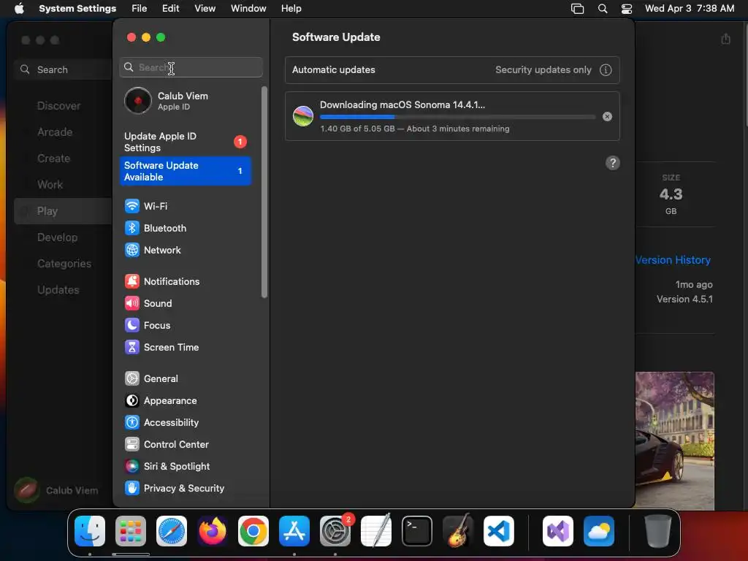Select General in the sidebar
This screenshot has width=748, height=561.
click(x=151, y=379)
